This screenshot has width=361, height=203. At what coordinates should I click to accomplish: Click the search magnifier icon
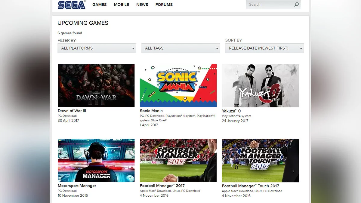click(296, 5)
